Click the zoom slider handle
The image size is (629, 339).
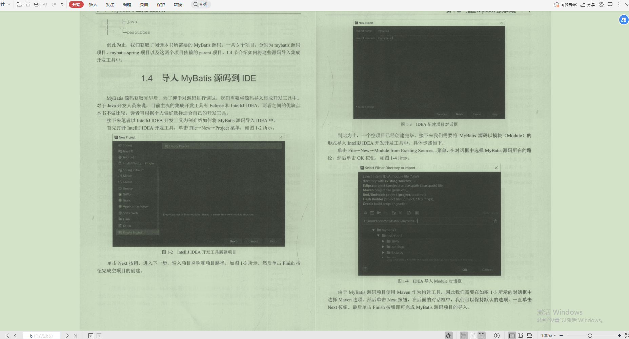[x=590, y=336]
